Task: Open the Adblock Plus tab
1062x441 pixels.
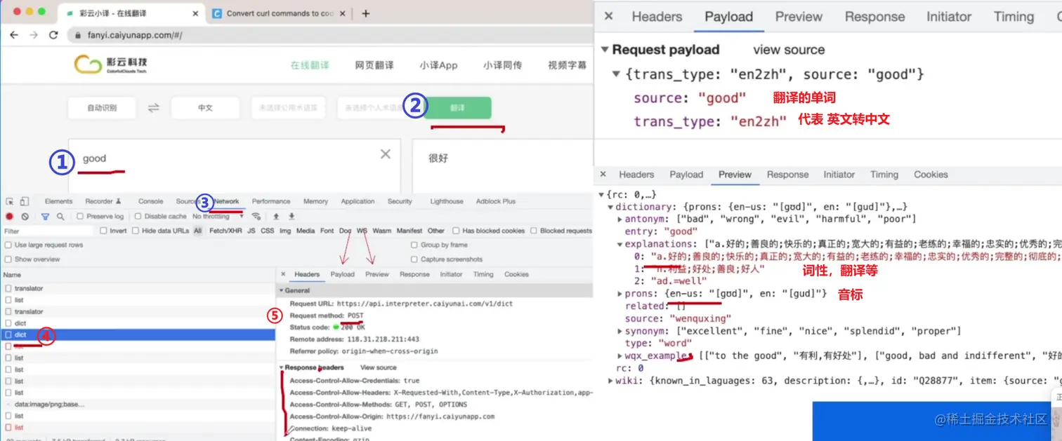Action: click(x=496, y=201)
